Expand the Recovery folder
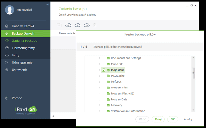This screenshot has height=128, width=206. (x=100, y=105)
